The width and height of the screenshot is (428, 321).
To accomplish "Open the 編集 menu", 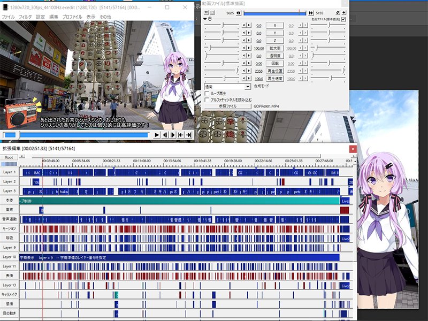I will coord(53,17).
